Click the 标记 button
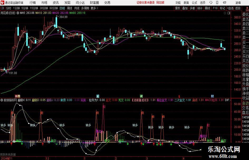The height and width of the screenshot is (160, 249). (222, 8)
